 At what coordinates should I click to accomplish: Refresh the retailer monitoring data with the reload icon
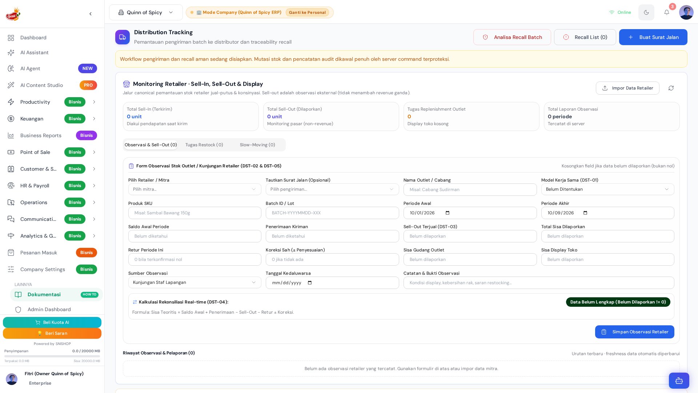[x=671, y=88]
